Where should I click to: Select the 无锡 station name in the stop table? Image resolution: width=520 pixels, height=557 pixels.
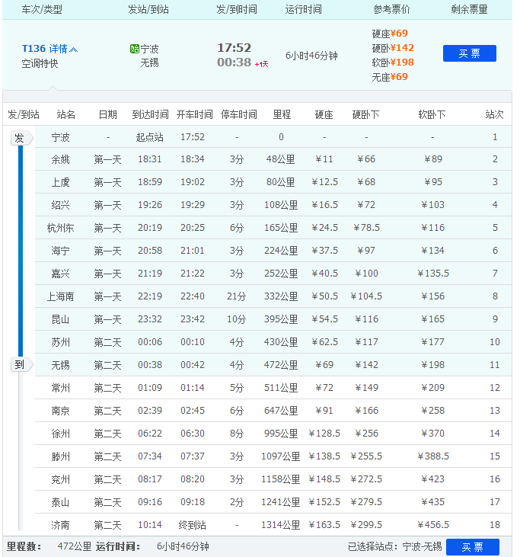(60, 365)
